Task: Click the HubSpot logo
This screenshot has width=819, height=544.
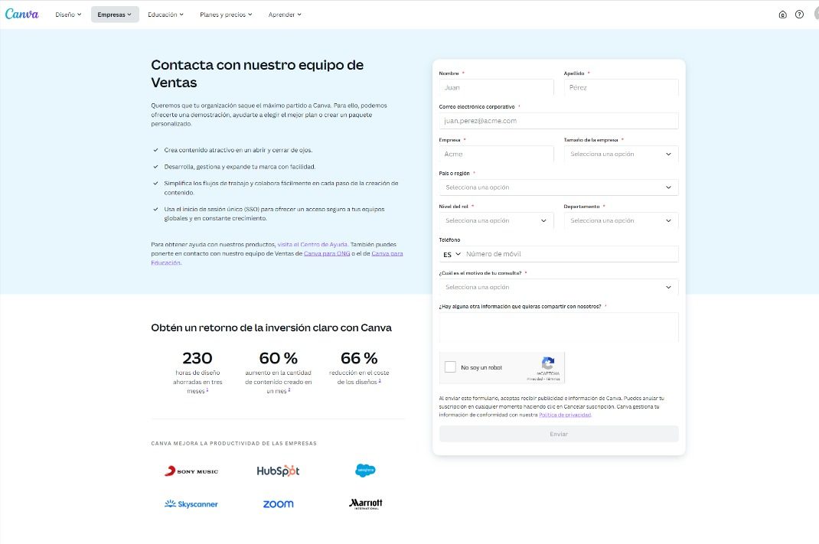Action: (278, 471)
